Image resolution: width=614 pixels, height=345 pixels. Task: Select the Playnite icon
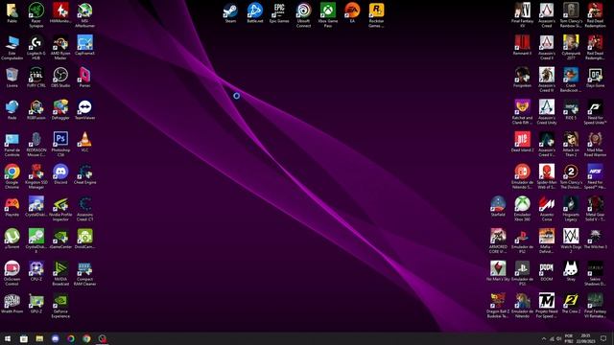coord(12,207)
